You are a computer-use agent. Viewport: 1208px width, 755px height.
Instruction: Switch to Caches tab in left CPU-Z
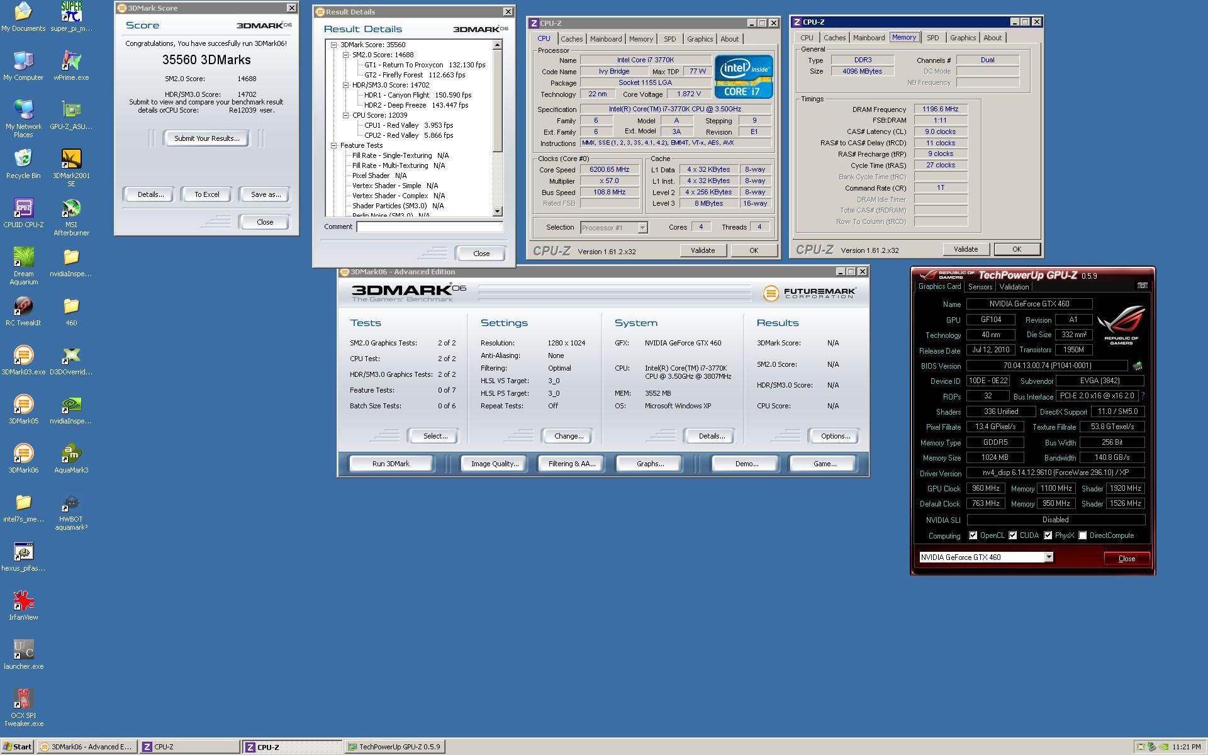(571, 39)
